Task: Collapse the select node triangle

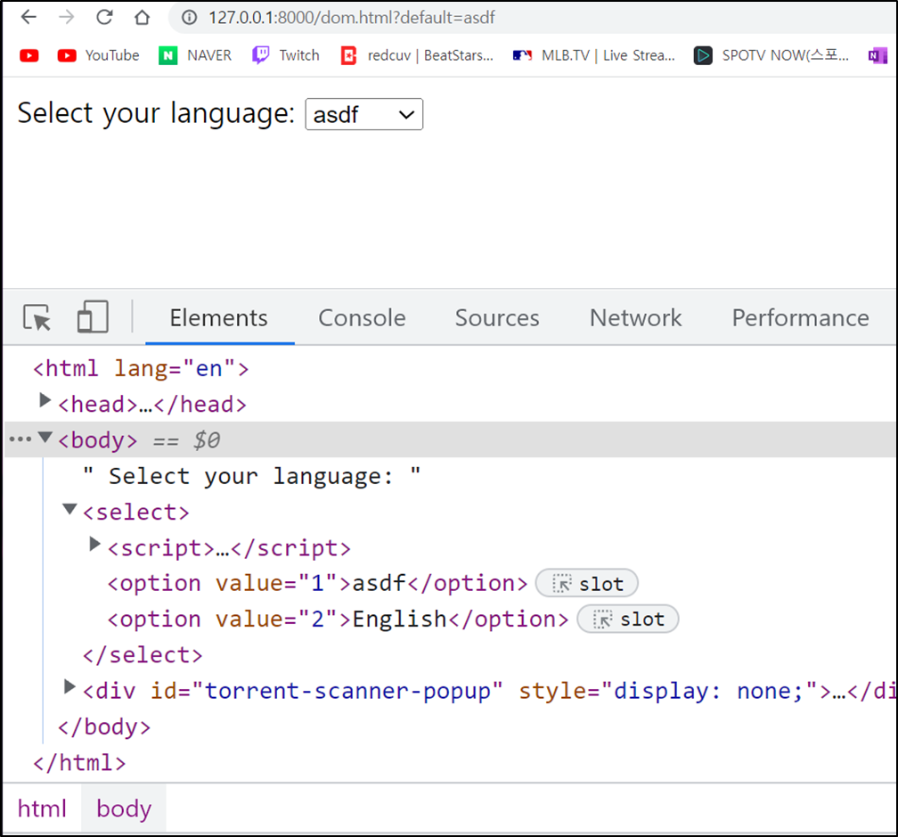Action: [69, 509]
